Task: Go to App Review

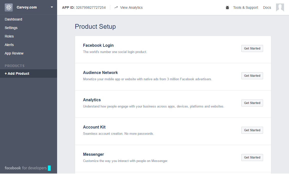Action: point(14,53)
